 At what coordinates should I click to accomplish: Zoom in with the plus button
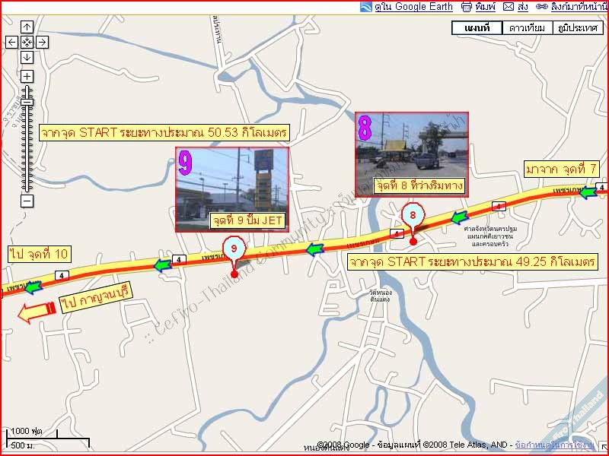coord(27,77)
